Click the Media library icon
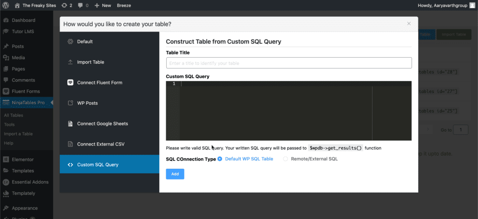The image size is (478, 219). [x=6, y=57]
